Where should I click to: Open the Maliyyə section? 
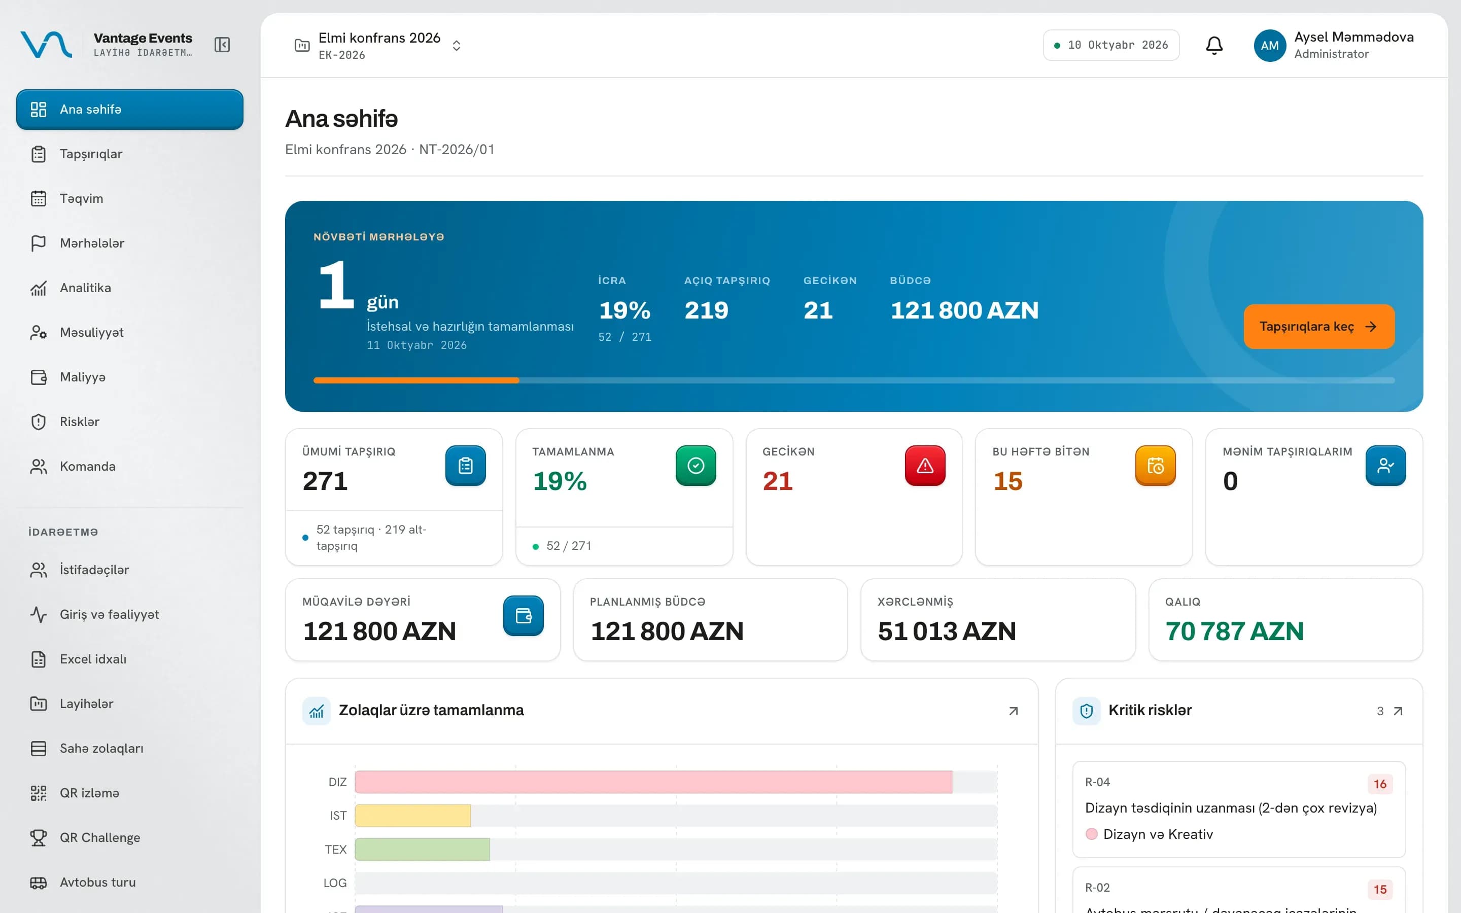tap(130, 377)
